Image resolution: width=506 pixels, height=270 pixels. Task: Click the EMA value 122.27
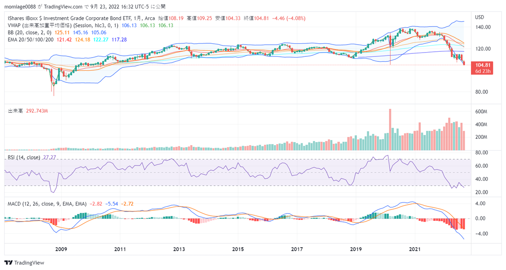click(101, 40)
